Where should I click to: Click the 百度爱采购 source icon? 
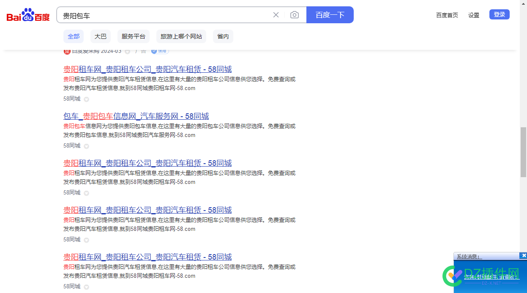(67, 52)
